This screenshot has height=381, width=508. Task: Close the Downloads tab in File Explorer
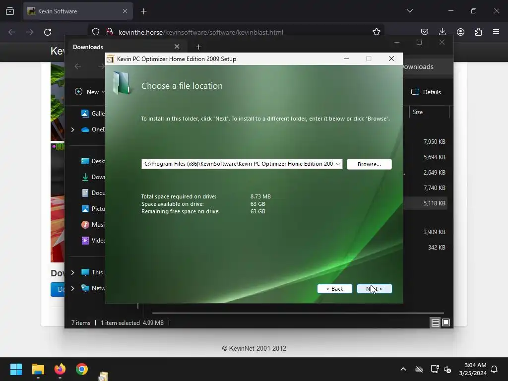177,47
